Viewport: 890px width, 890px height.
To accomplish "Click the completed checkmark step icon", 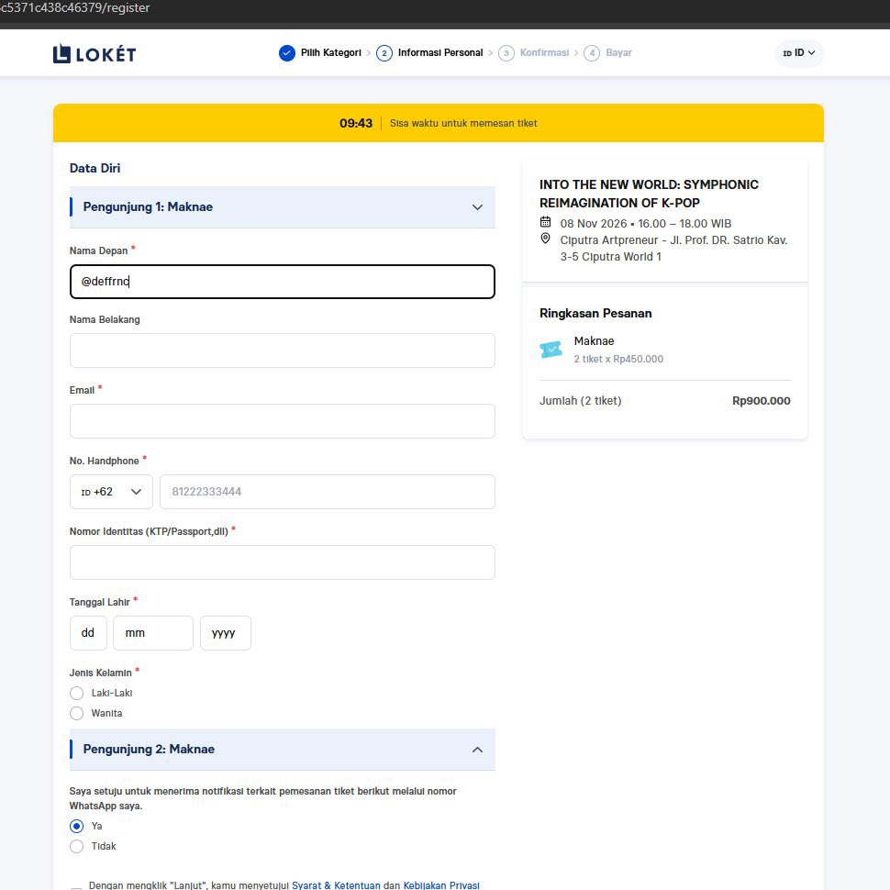I will [x=286, y=53].
